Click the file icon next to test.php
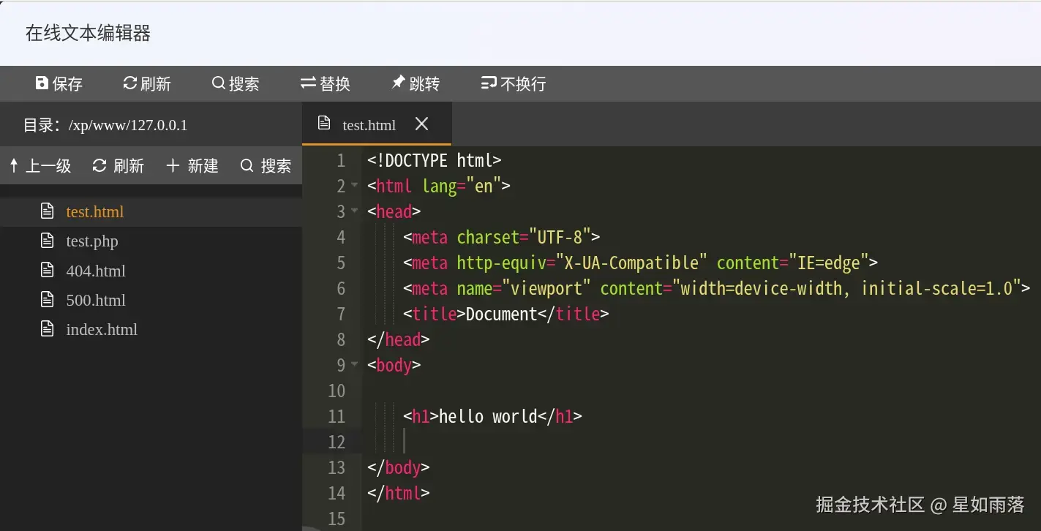The height and width of the screenshot is (531, 1041). [47, 241]
